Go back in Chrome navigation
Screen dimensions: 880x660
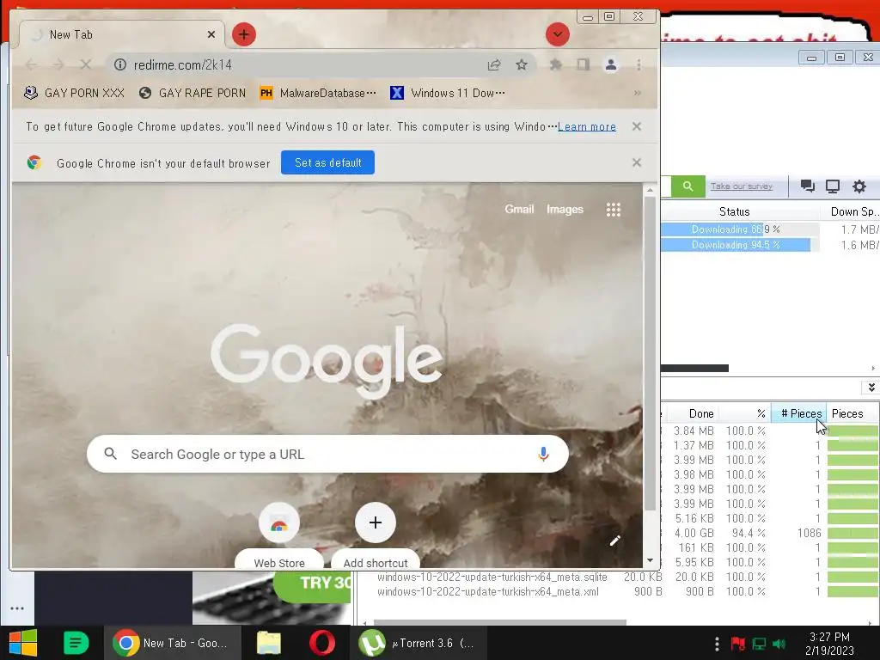31,65
